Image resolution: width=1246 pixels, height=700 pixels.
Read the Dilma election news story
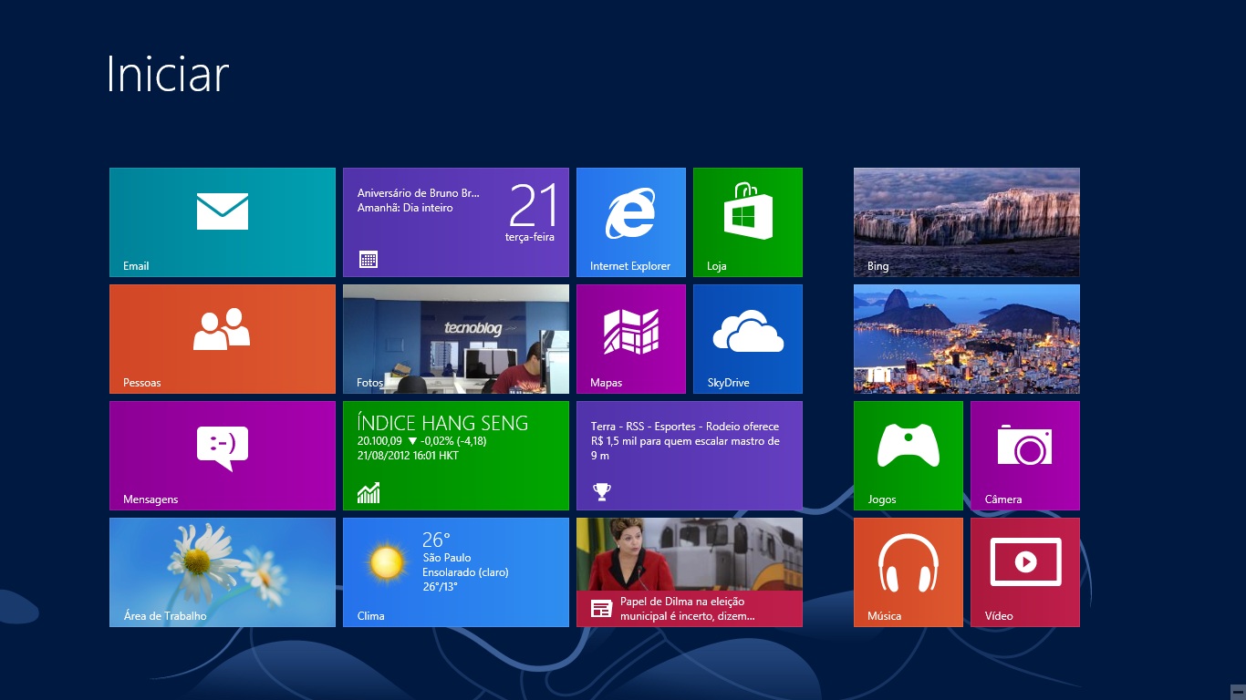point(689,571)
